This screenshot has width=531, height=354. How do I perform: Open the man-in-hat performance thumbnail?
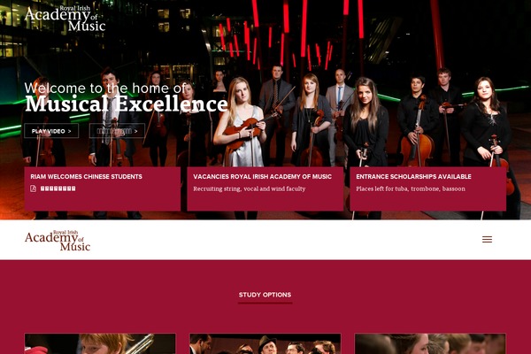point(265,343)
